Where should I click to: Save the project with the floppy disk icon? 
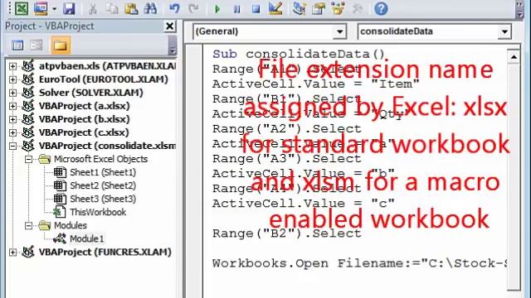coord(69,8)
